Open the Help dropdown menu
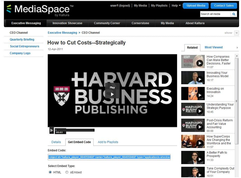This screenshot has width=241, height=178. 176,6
